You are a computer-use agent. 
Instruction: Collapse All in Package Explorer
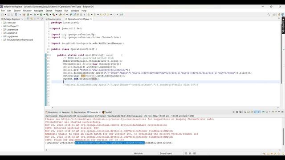pos(28,19)
